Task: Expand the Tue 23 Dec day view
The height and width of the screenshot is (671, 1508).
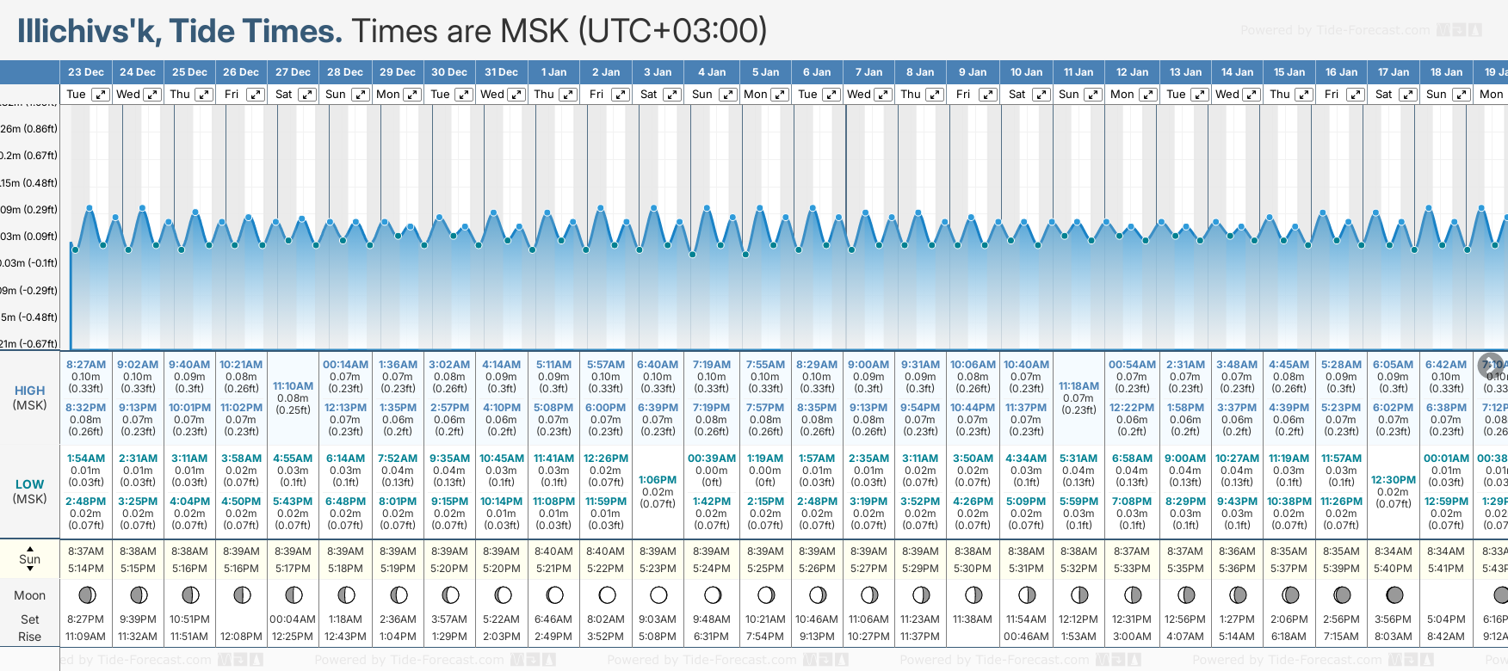Action: [101, 95]
